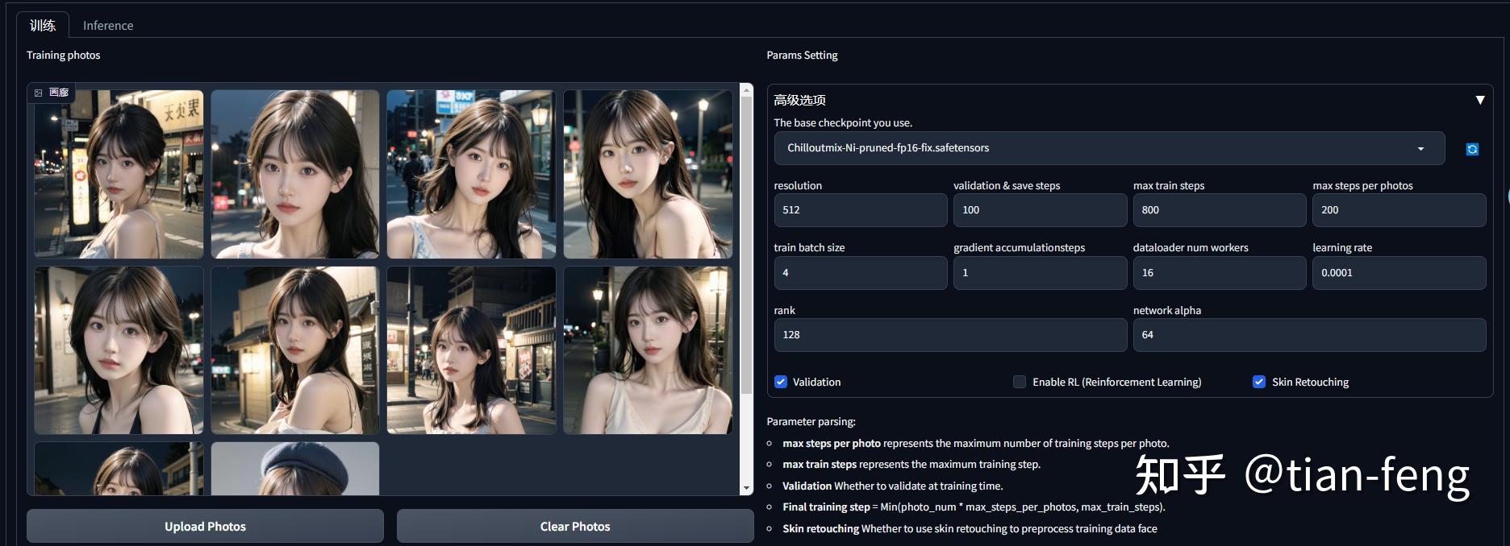Click the 'Parameter parsing:' text
The image size is (1510, 546).
click(x=811, y=421)
